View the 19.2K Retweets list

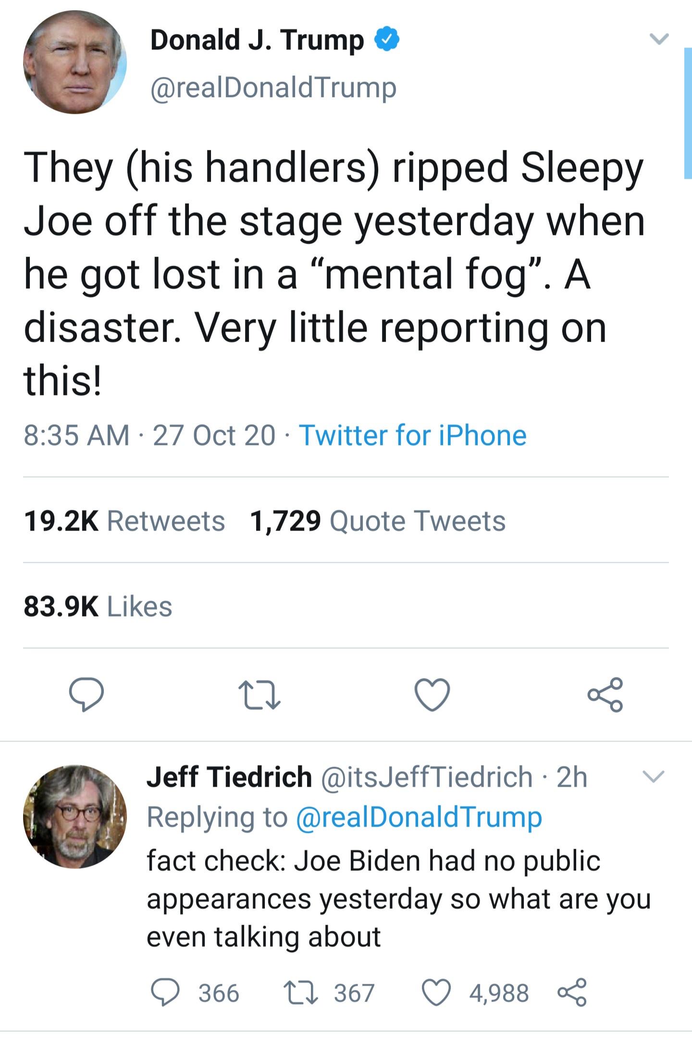pyautogui.click(x=124, y=521)
